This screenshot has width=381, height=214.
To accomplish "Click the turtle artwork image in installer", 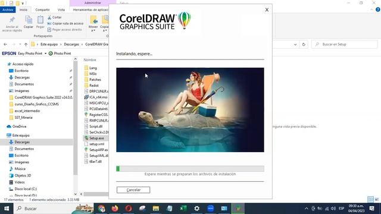I will point(190,110).
